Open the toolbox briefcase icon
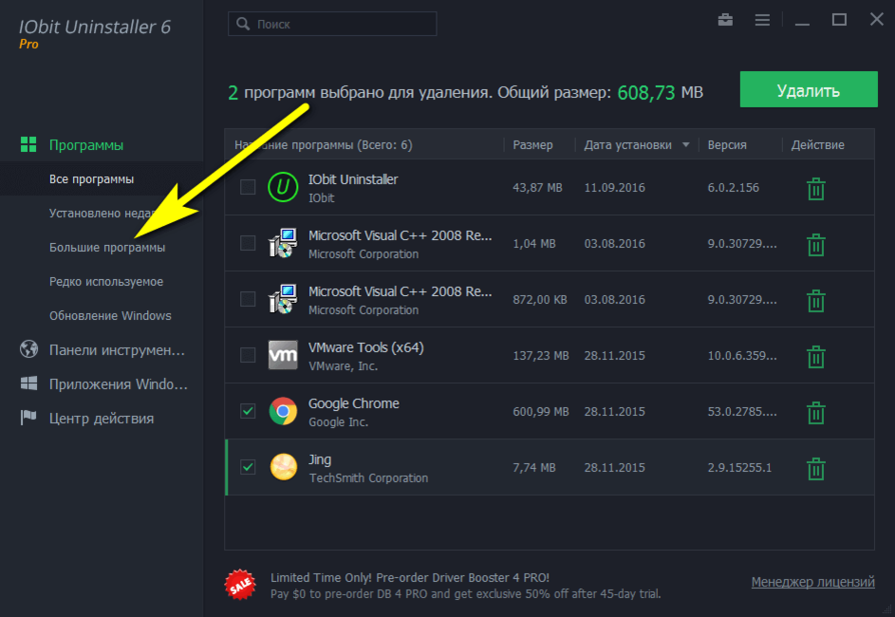This screenshot has height=617, width=895. point(725,20)
